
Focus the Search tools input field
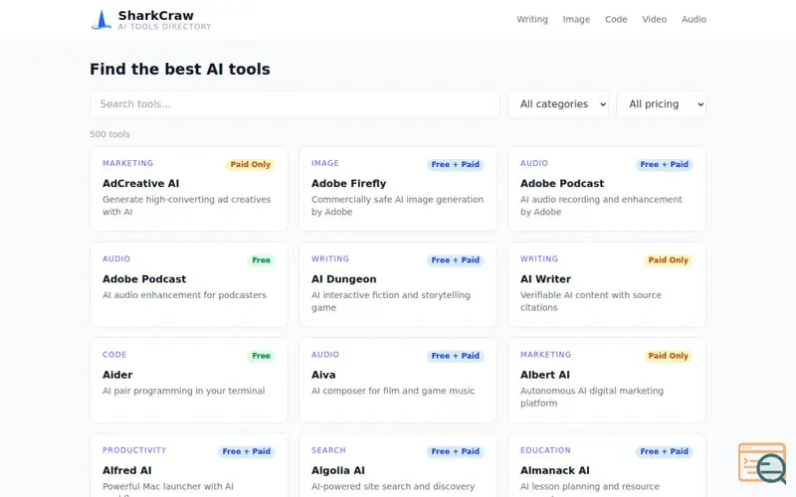[295, 104]
